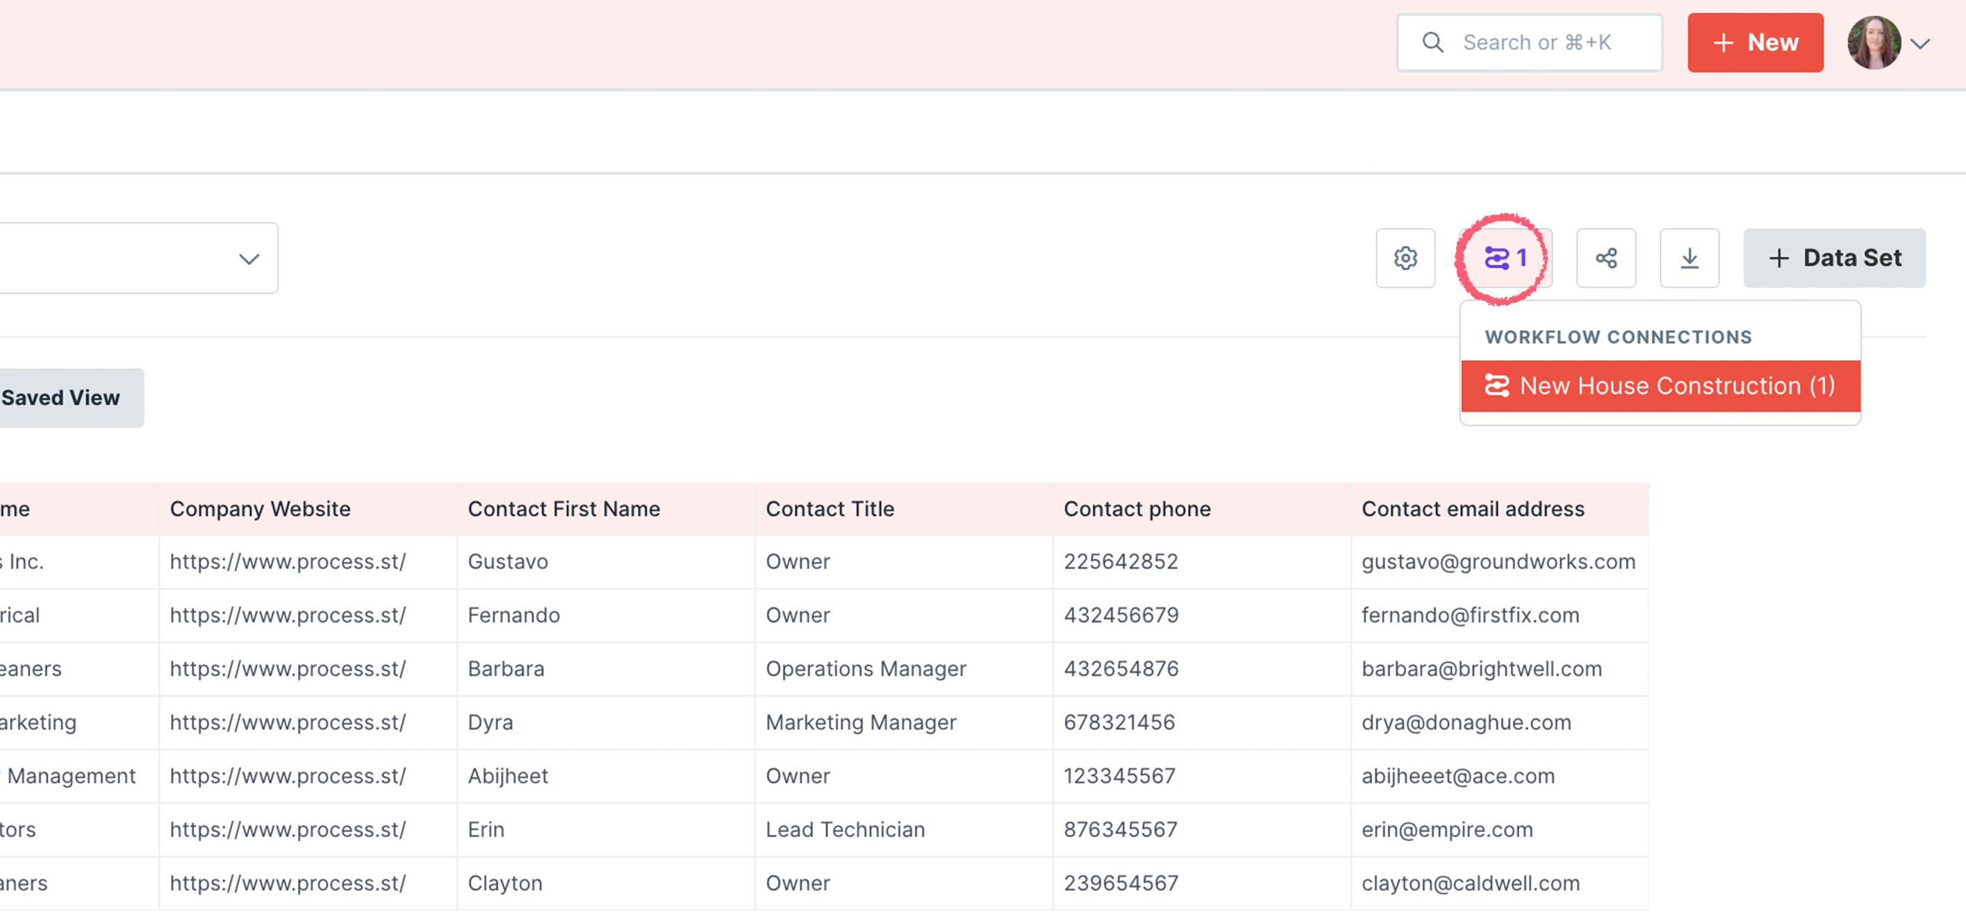
Task: Click the Saved View button
Action: tap(70, 397)
